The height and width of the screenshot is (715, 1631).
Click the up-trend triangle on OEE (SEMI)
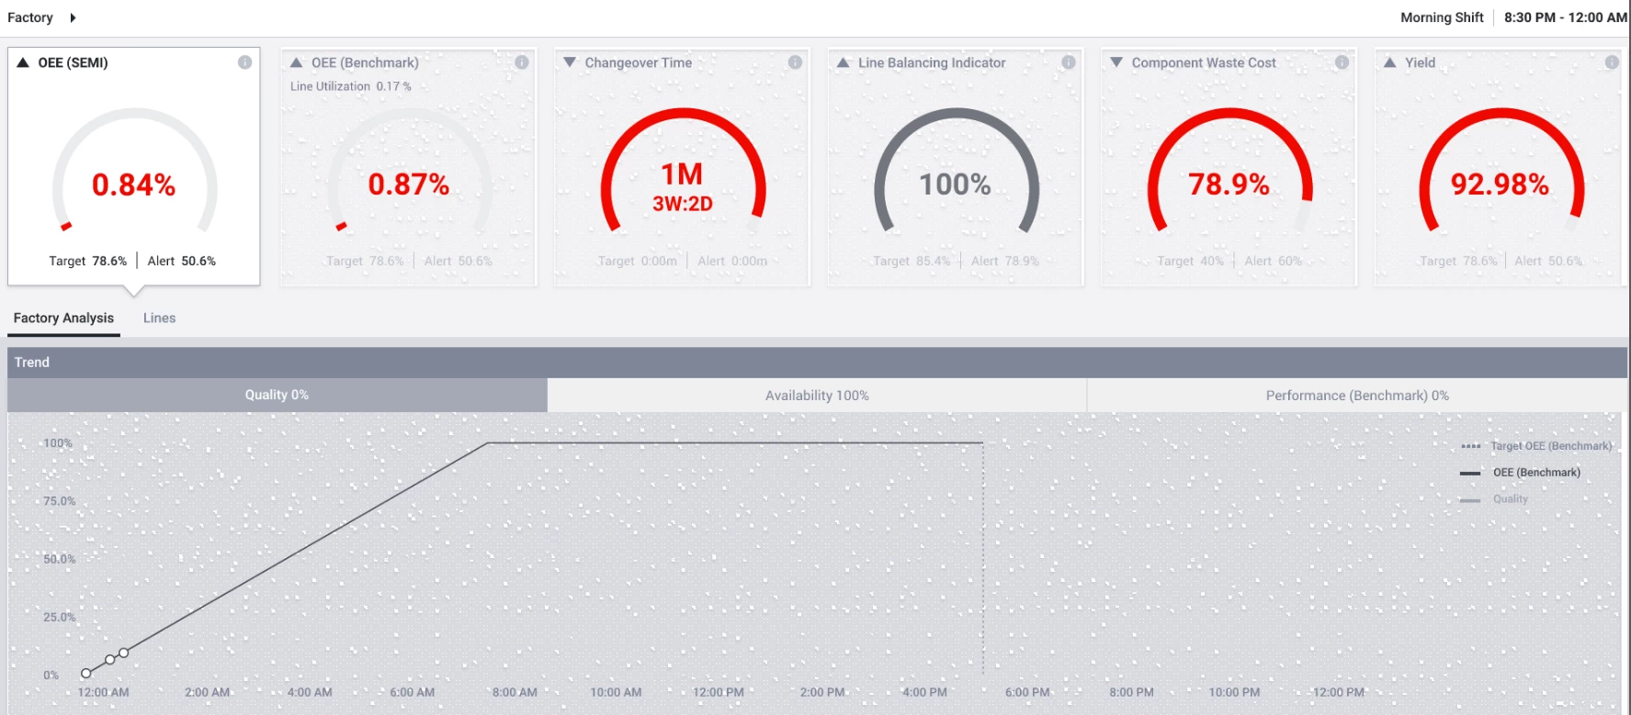(23, 62)
